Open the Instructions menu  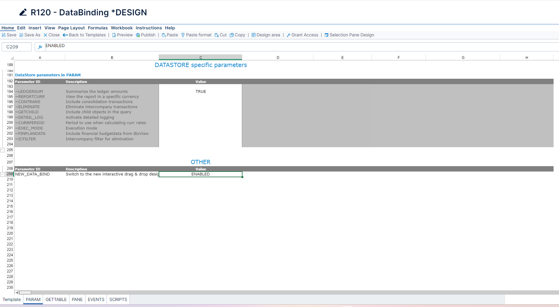[149, 28]
